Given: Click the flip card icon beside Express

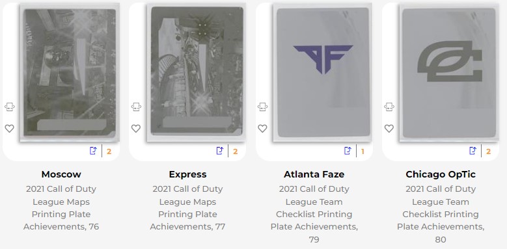Looking at the screenshot, I should coord(136,107).
